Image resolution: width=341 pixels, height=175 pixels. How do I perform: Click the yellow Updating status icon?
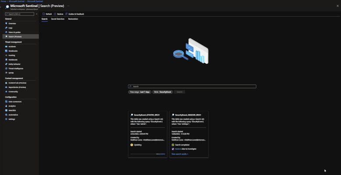131,145
